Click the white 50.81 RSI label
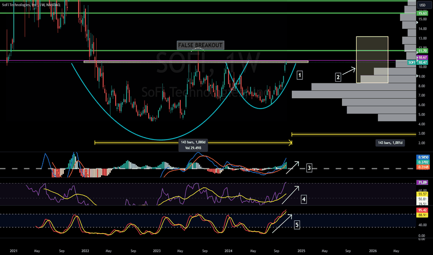The width and height of the screenshot is (433, 255). click(x=422, y=199)
